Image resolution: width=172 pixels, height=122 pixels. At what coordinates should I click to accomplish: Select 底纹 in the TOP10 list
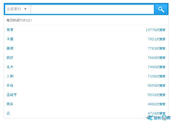[10, 58]
